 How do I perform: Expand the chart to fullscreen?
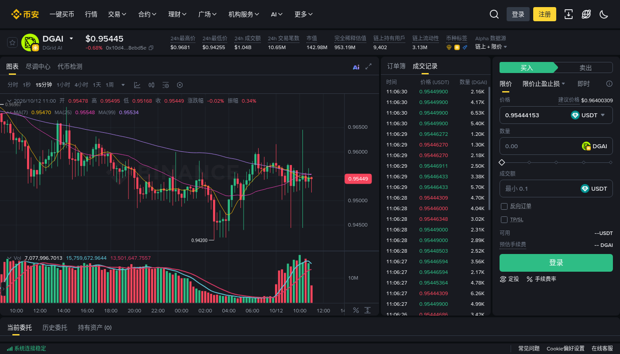tap(368, 67)
